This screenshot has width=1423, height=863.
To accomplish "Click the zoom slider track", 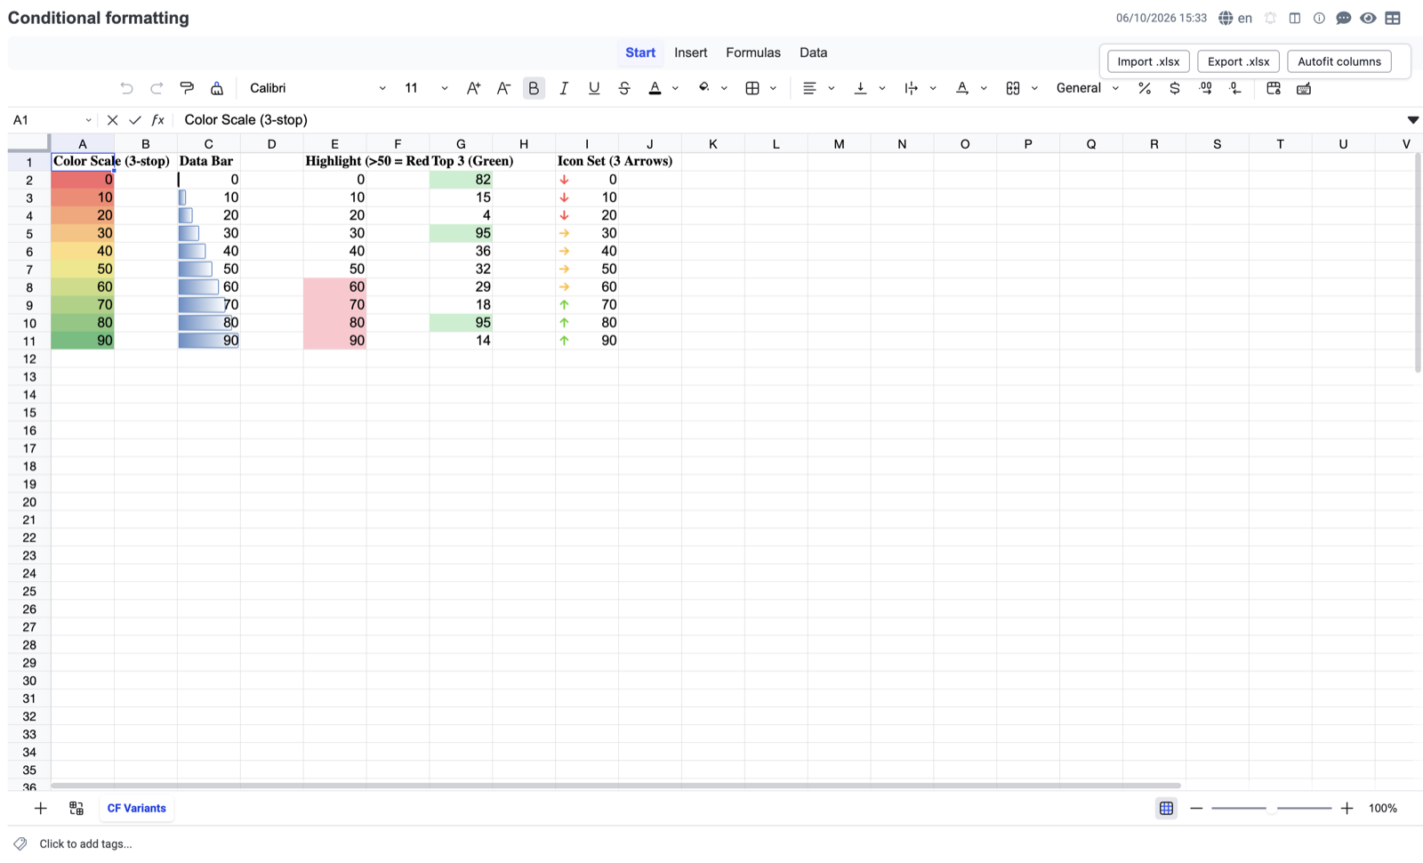I will (1271, 808).
